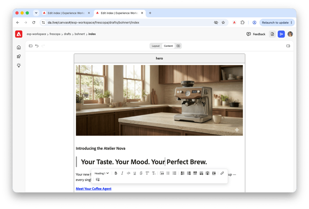
Task: Click the document preview icon button
Action: [x=272, y=34]
